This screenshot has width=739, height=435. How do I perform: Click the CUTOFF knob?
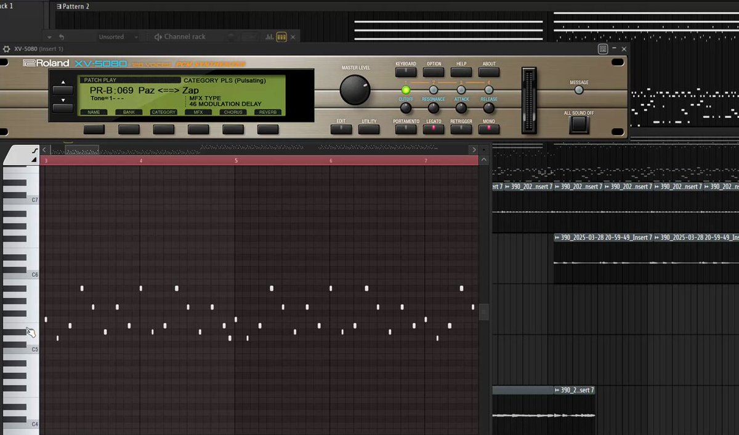[x=406, y=108]
